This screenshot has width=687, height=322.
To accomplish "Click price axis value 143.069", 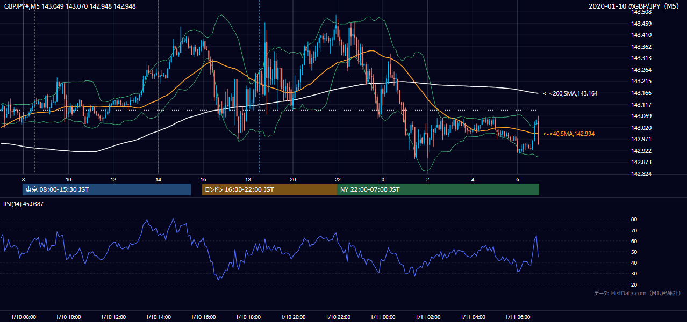I will coord(641,116).
